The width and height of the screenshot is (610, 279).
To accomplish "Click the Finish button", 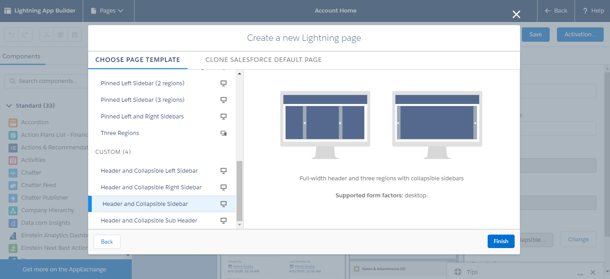I will [x=501, y=241].
